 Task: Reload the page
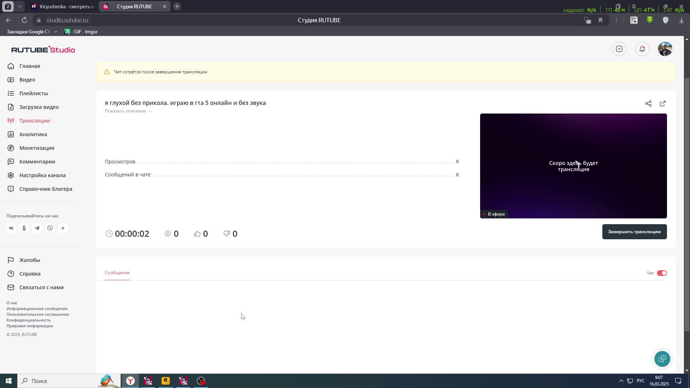[x=24, y=20]
